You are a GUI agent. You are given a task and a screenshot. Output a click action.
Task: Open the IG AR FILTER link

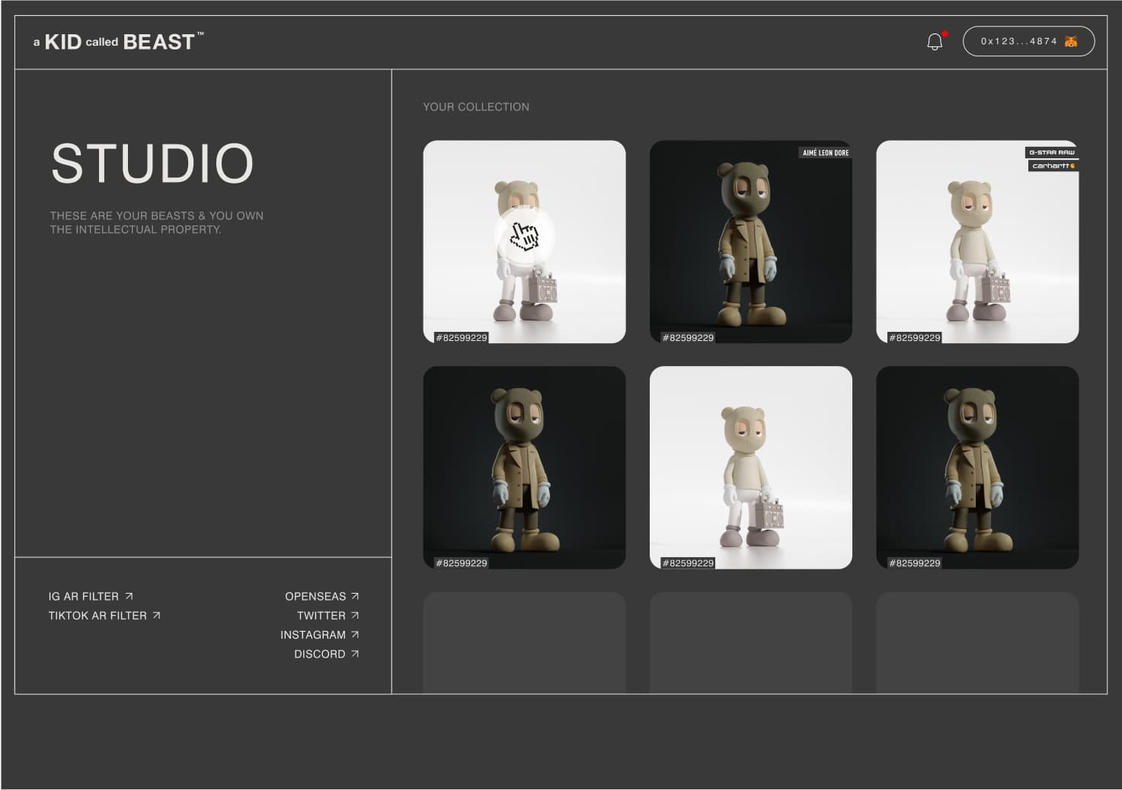[x=84, y=597]
